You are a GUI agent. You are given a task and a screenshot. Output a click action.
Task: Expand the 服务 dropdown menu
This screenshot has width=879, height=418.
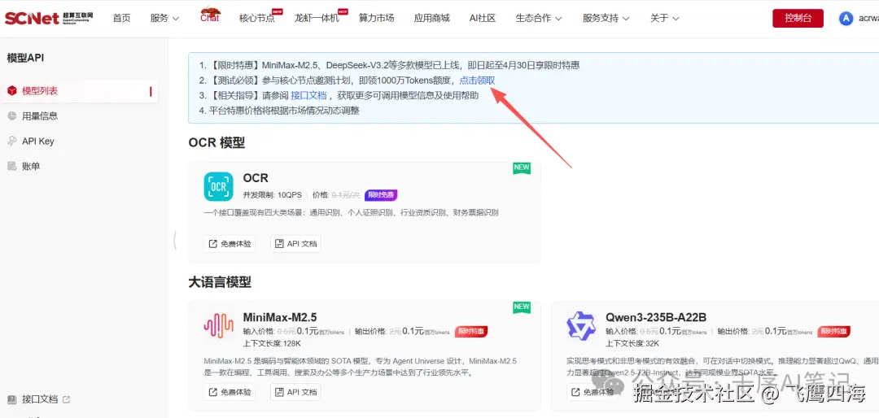click(x=164, y=18)
